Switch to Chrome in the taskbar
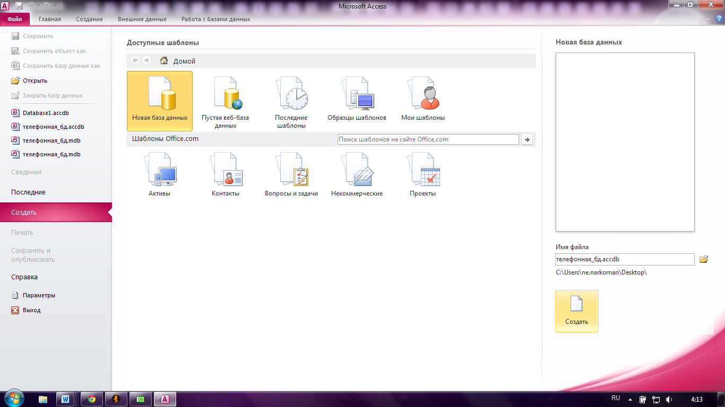Viewport: 725px width, 407px height. [x=91, y=399]
